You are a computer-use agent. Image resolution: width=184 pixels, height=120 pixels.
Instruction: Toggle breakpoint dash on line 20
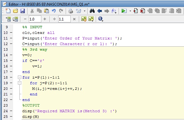(11, 89)
